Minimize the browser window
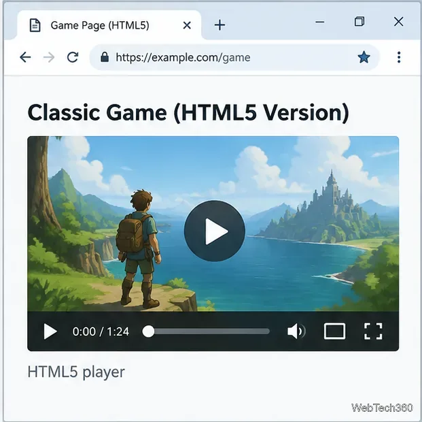 [x=320, y=22]
